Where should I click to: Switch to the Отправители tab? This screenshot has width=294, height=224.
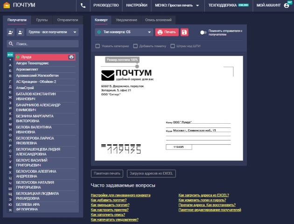point(68,20)
